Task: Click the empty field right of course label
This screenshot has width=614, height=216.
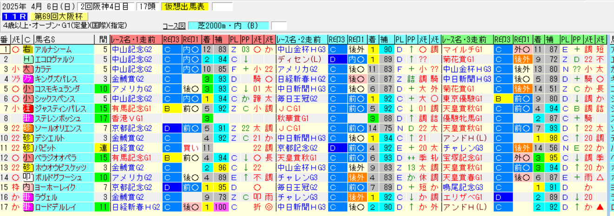Action: 278,25
